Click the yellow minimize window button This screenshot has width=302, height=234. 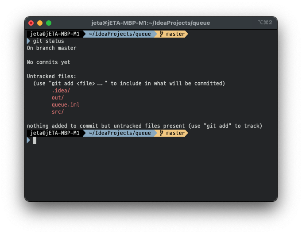tap(40, 23)
